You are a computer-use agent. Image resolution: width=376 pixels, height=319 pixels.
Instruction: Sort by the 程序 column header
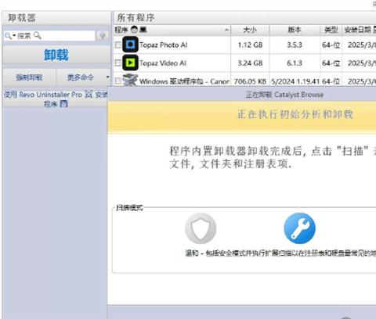point(172,30)
